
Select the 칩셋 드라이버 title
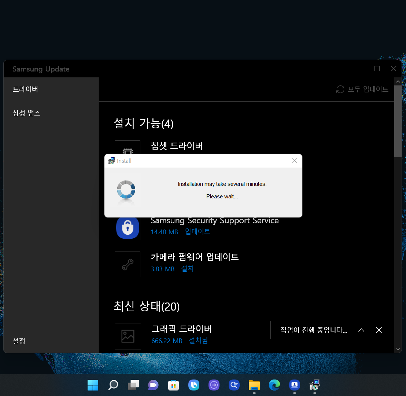click(x=177, y=146)
